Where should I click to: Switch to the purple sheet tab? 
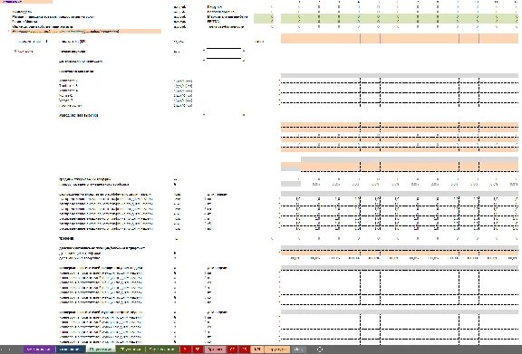click(x=39, y=349)
